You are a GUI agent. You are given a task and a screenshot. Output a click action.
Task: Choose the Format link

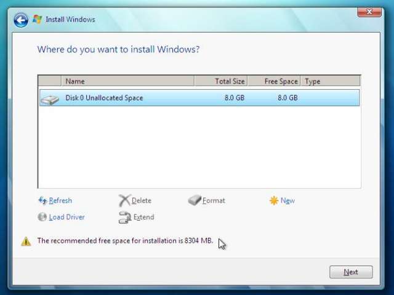click(x=214, y=200)
